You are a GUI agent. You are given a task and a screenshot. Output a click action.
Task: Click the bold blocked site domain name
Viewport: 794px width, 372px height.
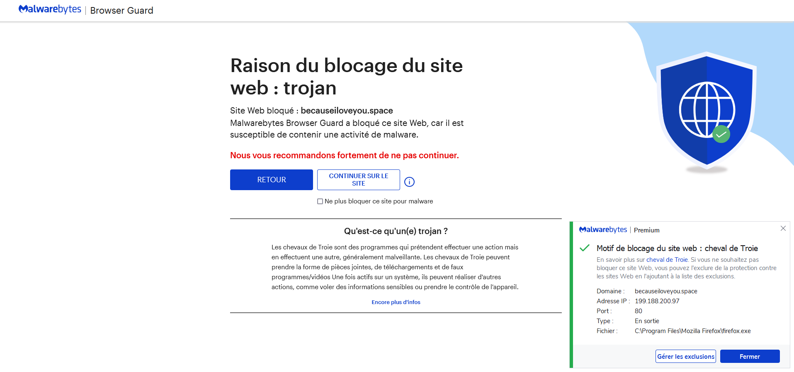[x=347, y=111]
